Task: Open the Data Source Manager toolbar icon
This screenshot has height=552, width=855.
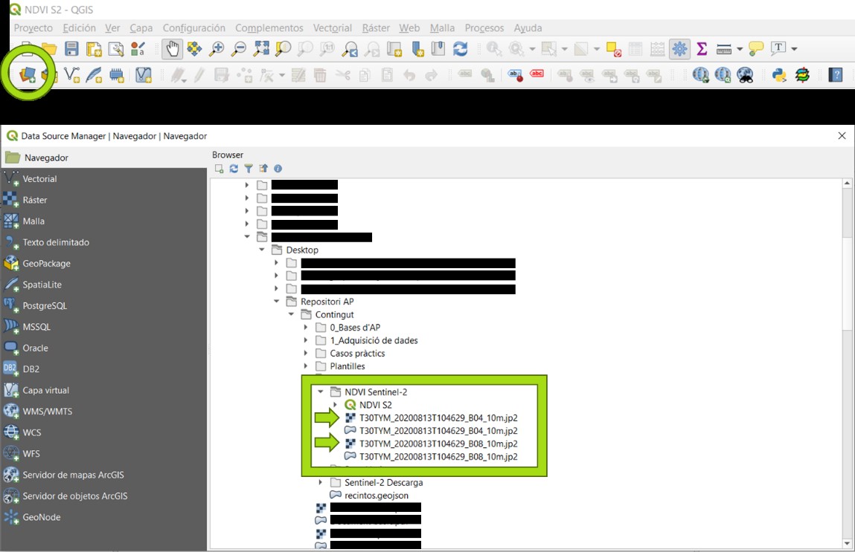Action: pos(28,74)
